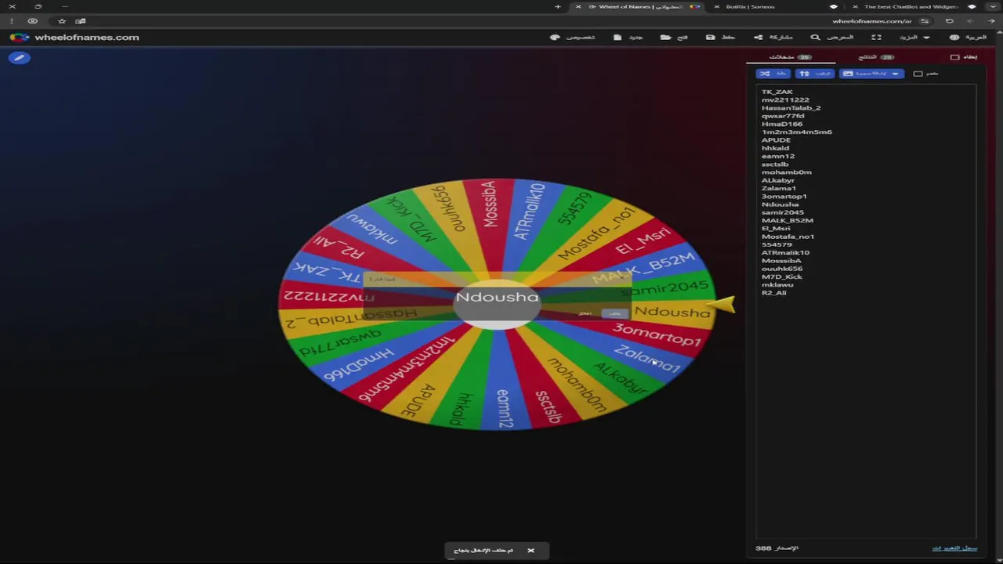Click the blue pencil edit icon
The height and width of the screenshot is (564, 1003).
pyautogui.click(x=20, y=58)
